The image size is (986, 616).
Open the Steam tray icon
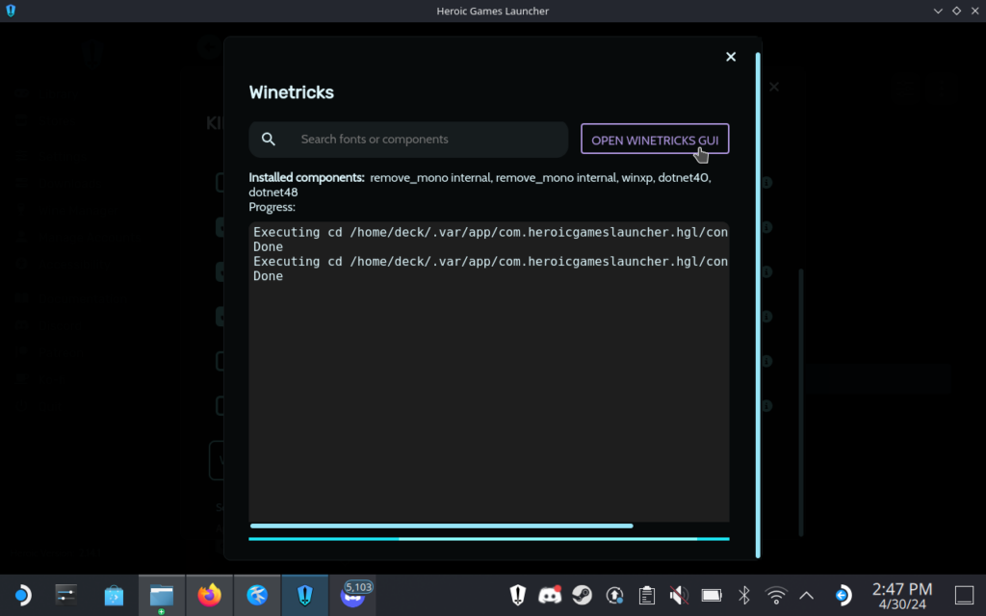tap(583, 595)
